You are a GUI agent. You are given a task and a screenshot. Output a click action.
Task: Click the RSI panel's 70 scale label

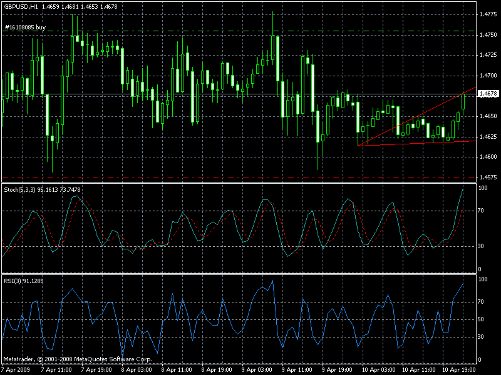481,302
